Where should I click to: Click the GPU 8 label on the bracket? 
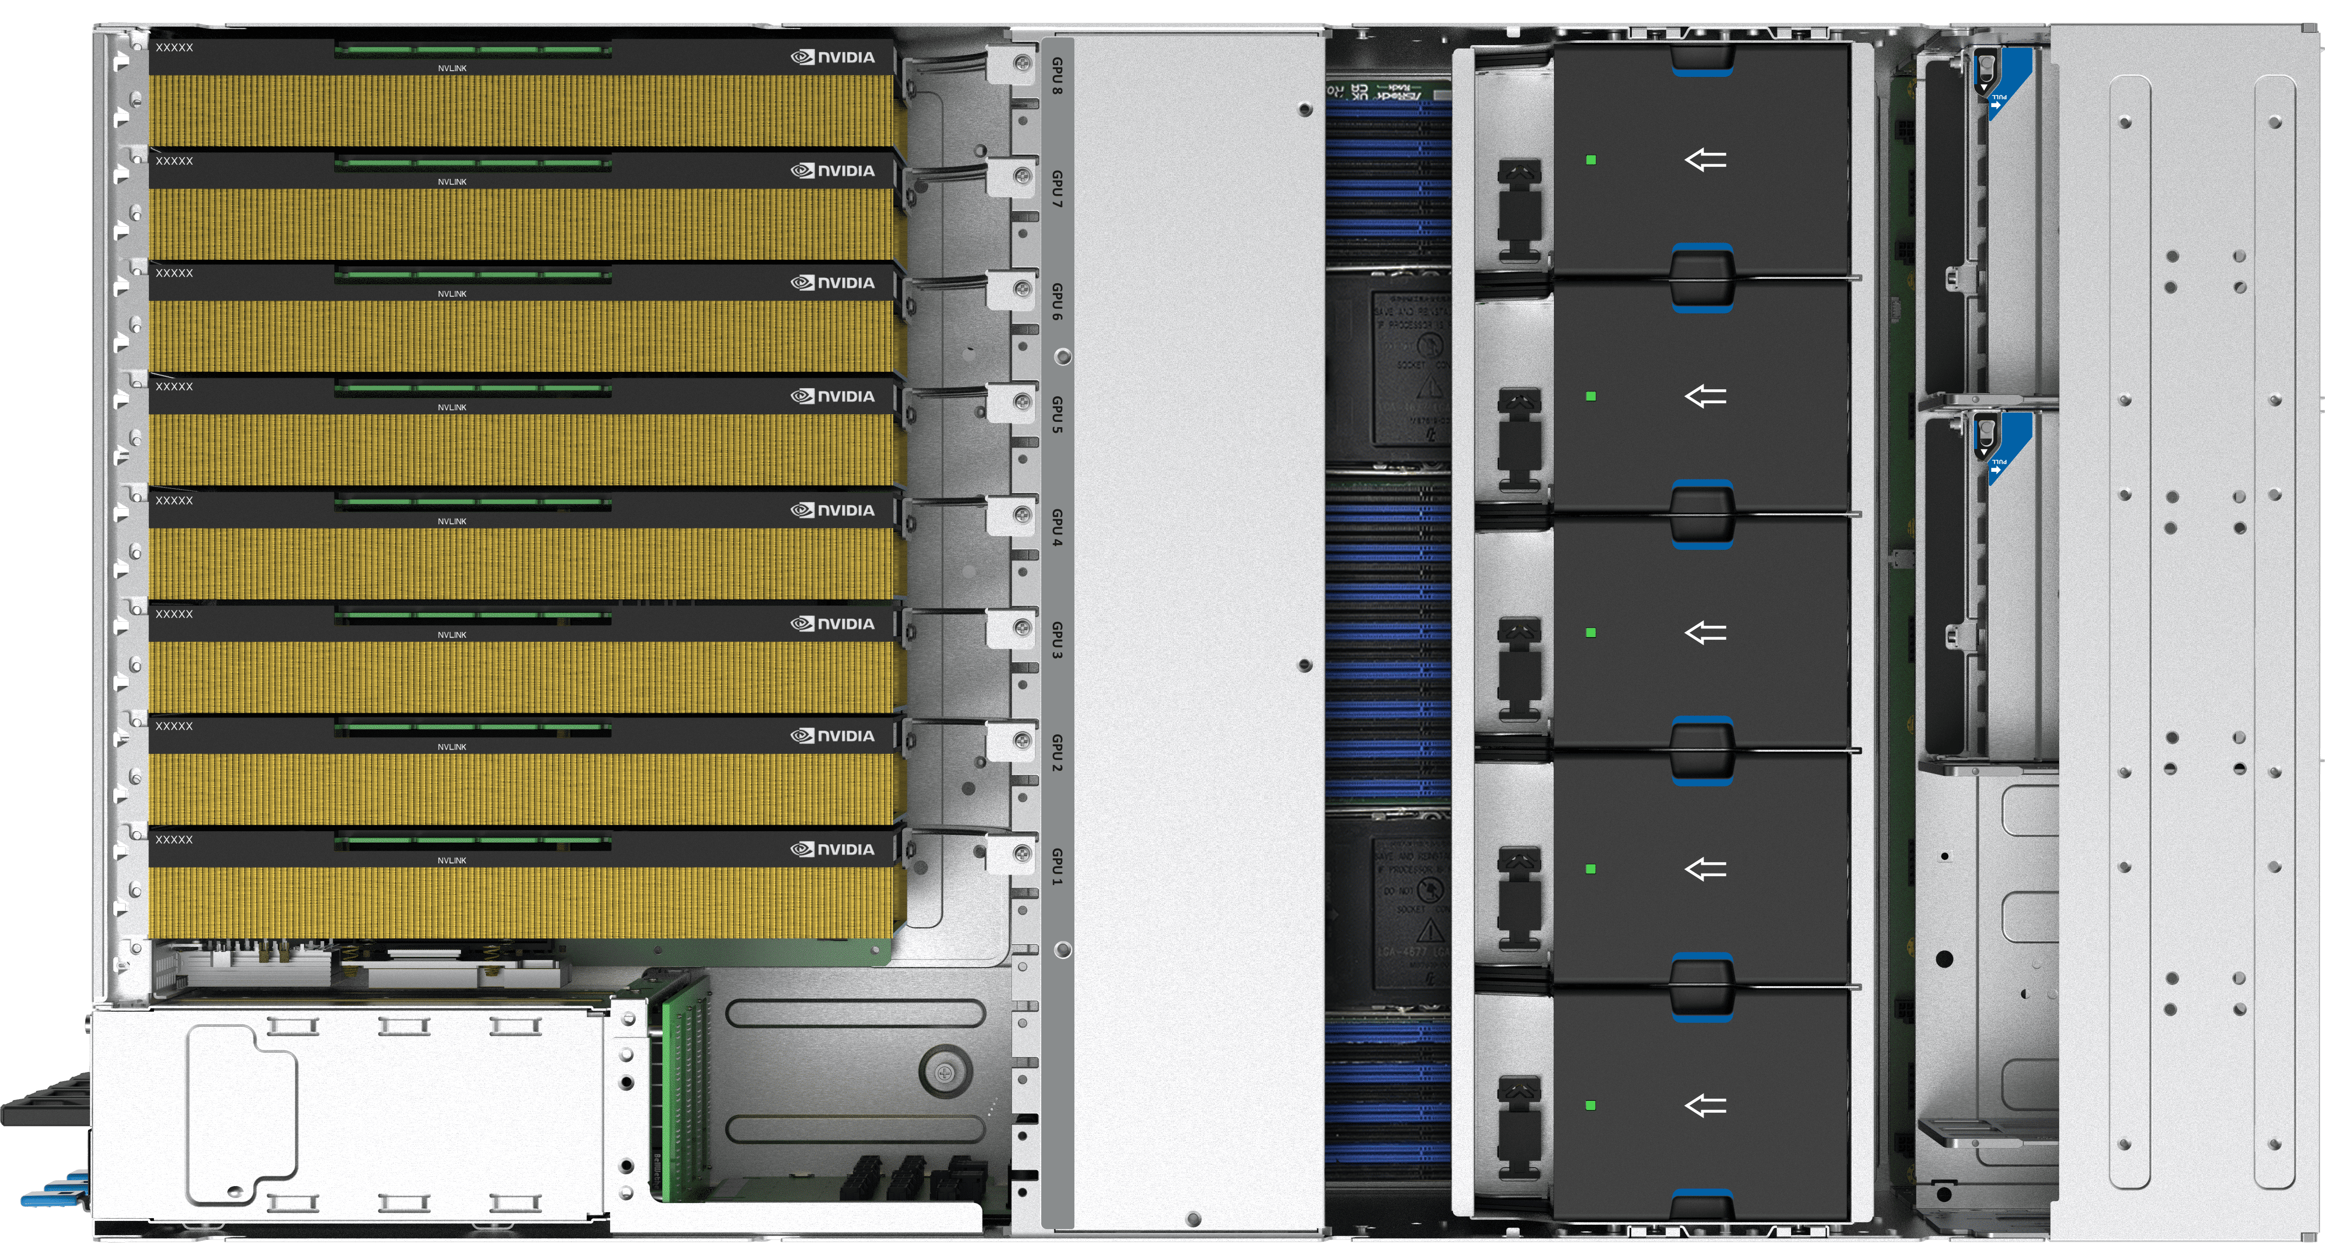(x=1057, y=77)
